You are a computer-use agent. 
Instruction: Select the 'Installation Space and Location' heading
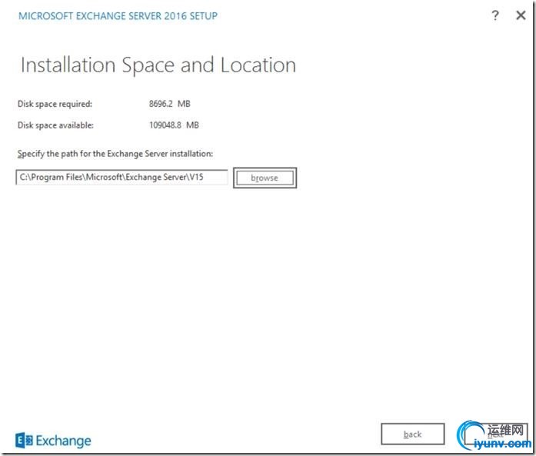pos(158,65)
